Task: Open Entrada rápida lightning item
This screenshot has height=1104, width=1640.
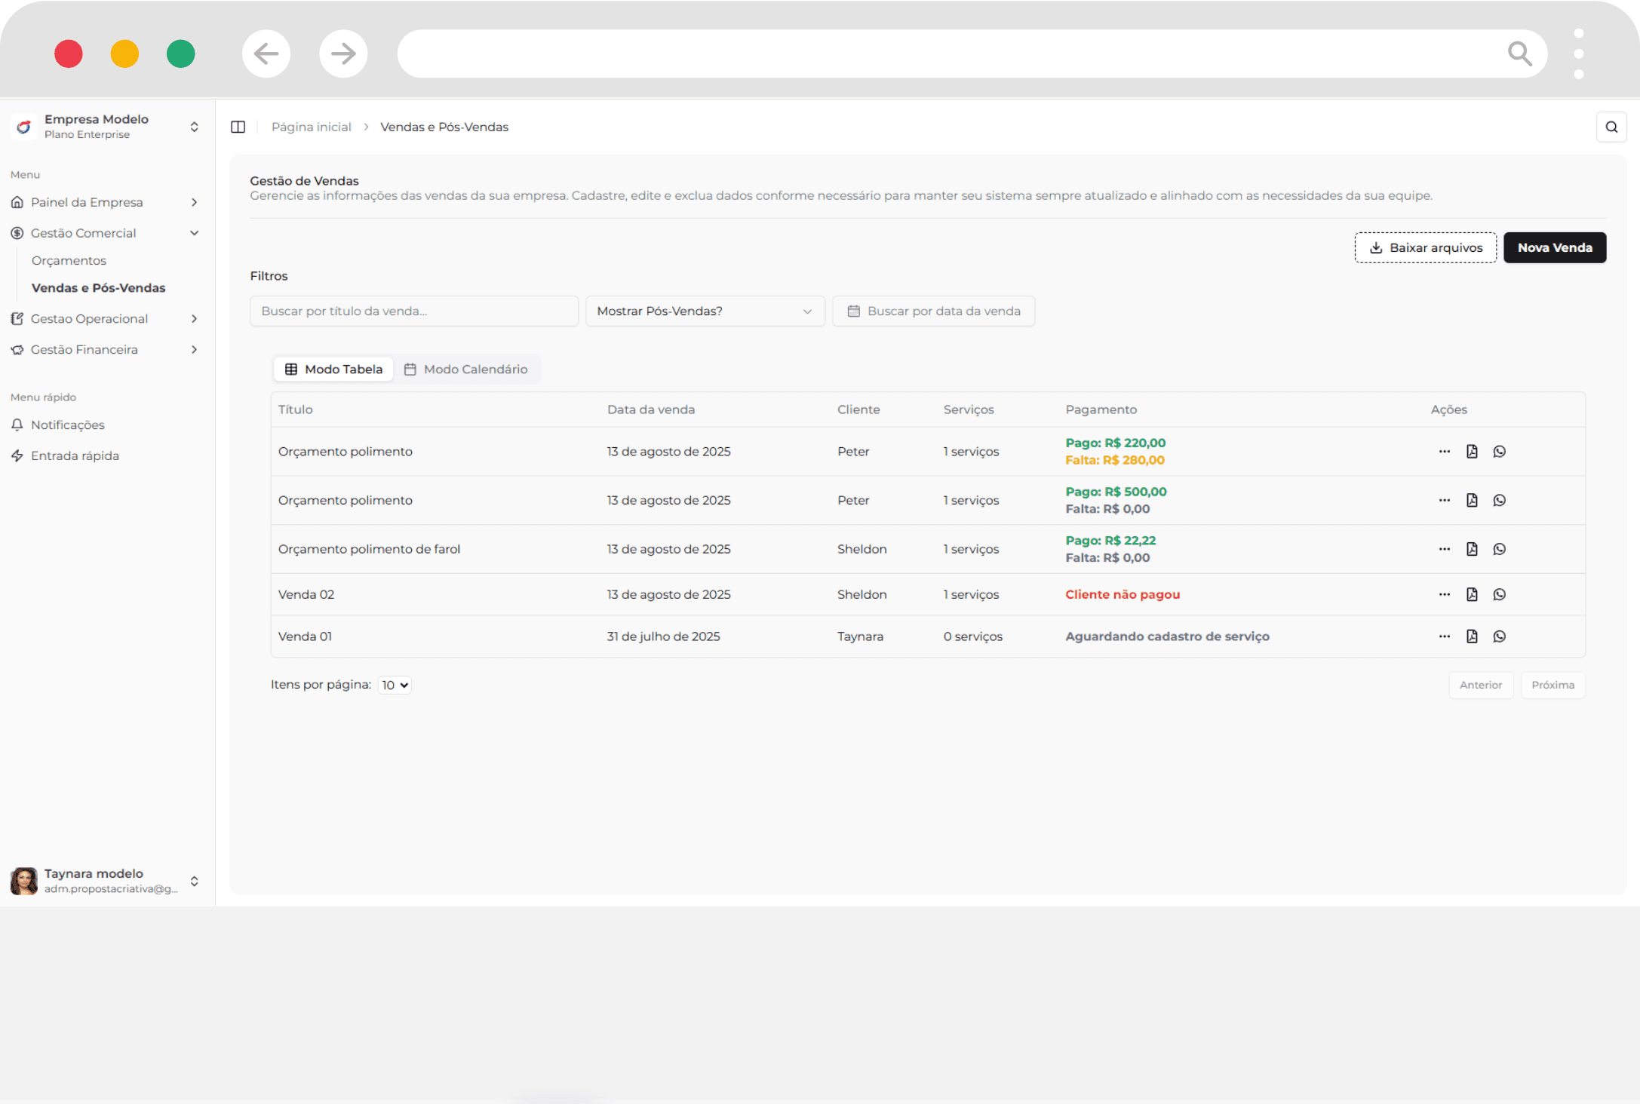Action: point(75,455)
